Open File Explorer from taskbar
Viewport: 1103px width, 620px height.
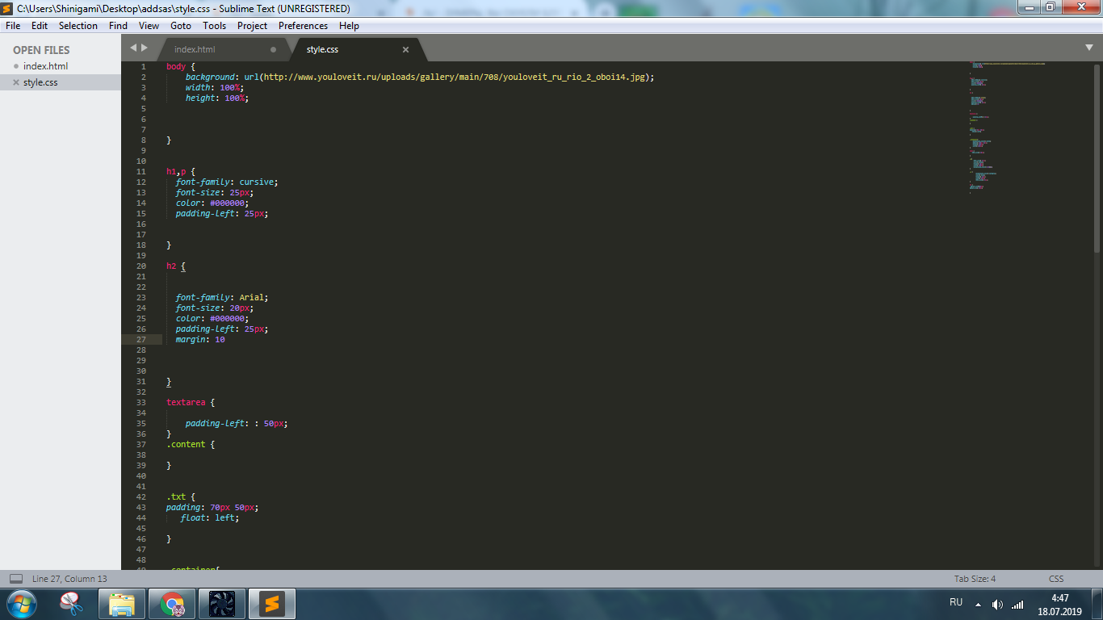click(122, 603)
